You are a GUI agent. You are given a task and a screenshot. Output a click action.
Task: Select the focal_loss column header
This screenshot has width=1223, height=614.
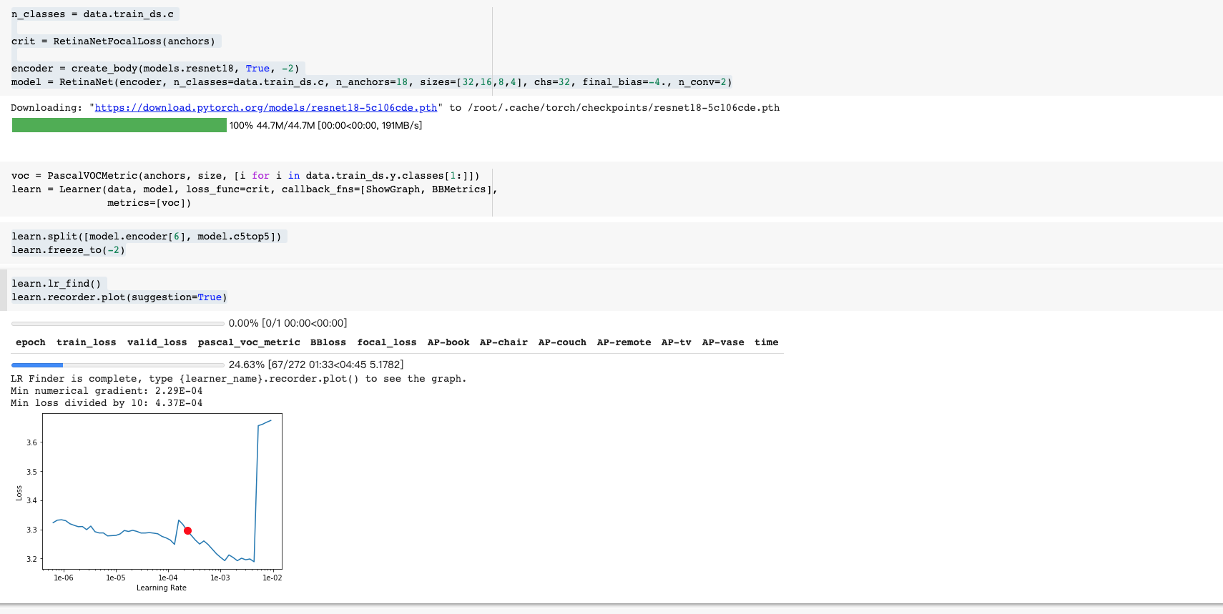pyautogui.click(x=387, y=342)
